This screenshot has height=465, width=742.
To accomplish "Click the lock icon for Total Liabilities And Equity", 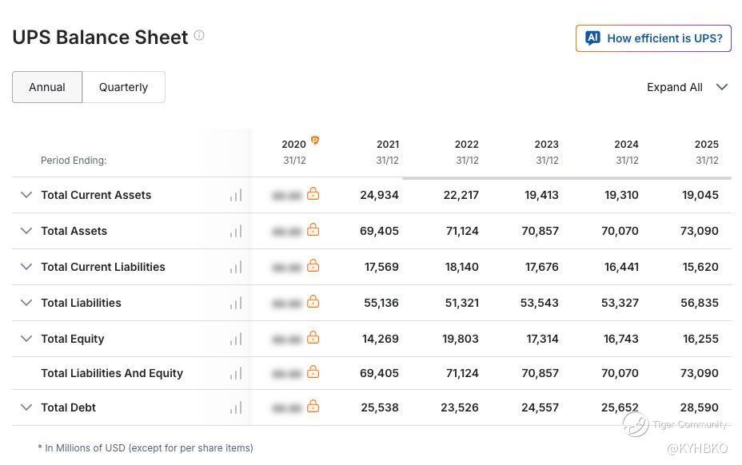I will (x=313, y=372).
